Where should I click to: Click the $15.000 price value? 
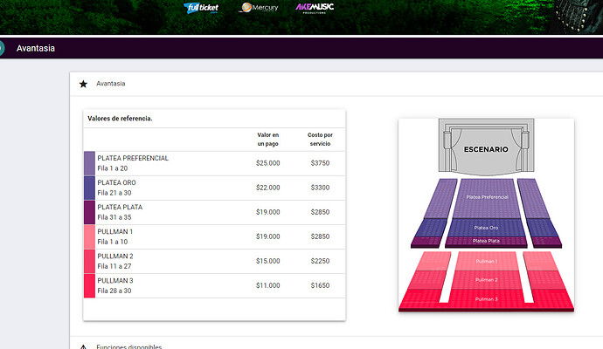coord(268,261)
